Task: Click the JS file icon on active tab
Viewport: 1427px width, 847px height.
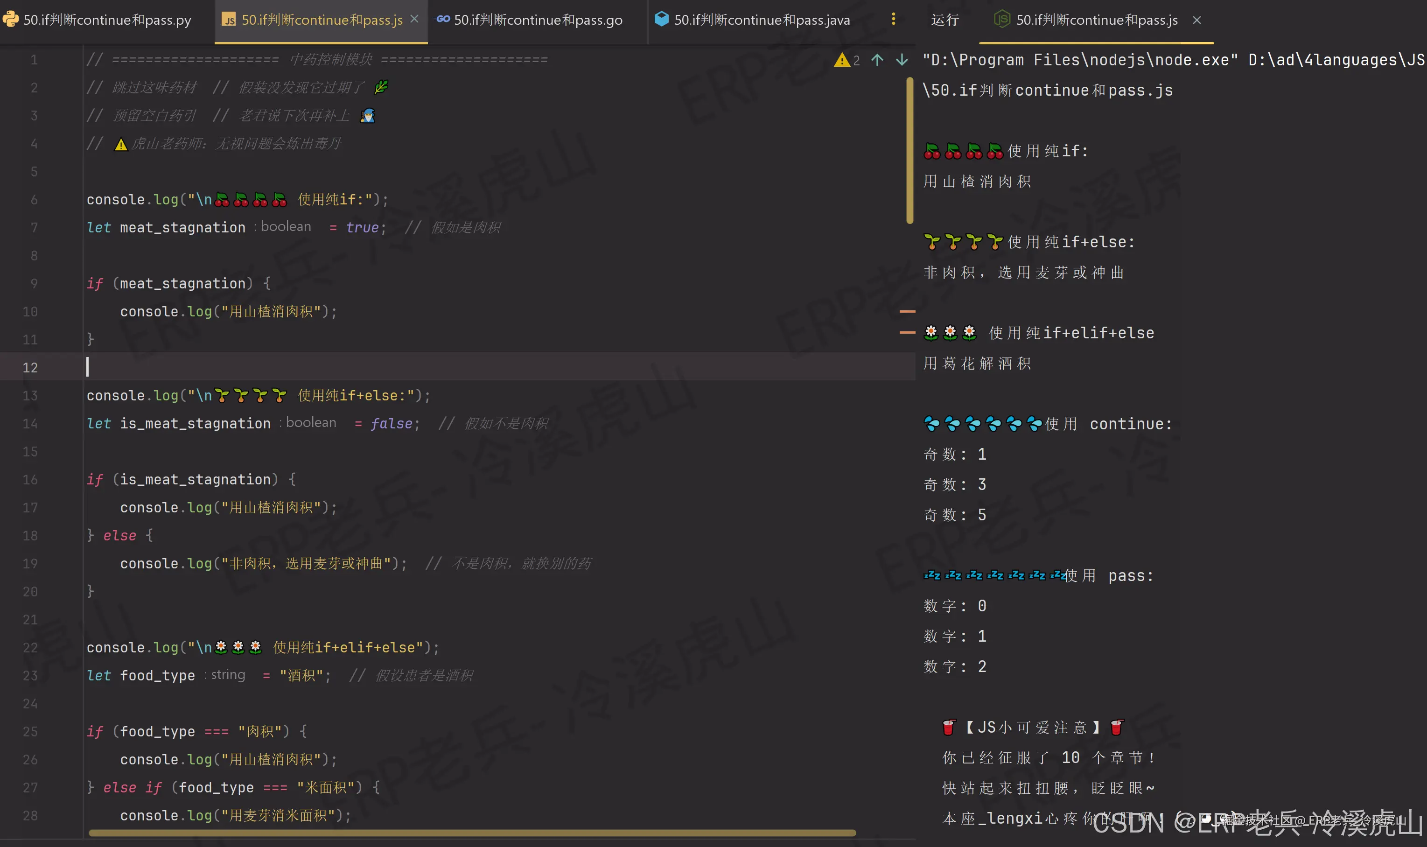Action: [x=229, y=20]
